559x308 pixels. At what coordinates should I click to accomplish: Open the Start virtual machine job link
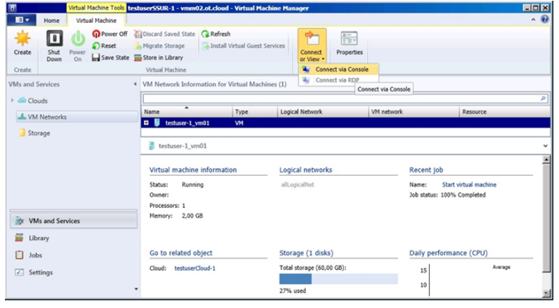(x=469, y=185)
